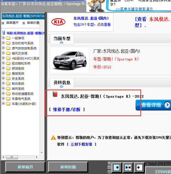Click top 菜单展开 text link in sidebar
The height and width of the screenshot is (174, 171).
coord(12,23)
